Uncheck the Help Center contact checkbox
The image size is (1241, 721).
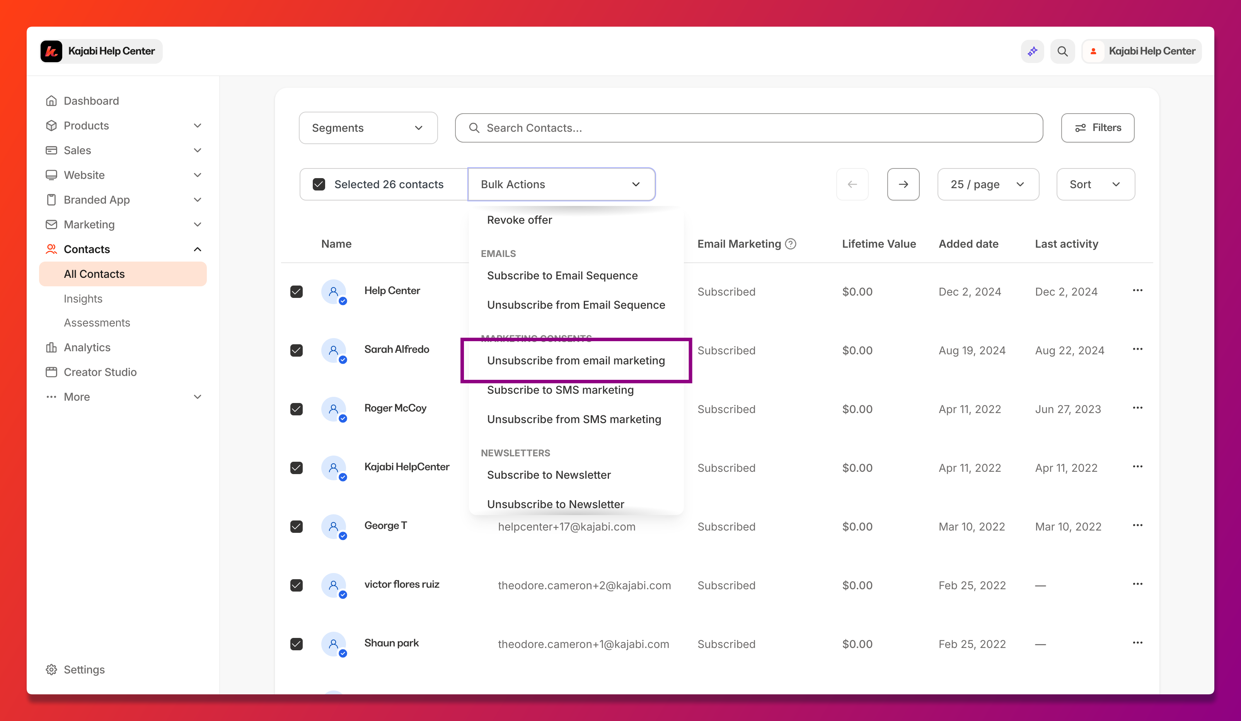pos(297,292)
